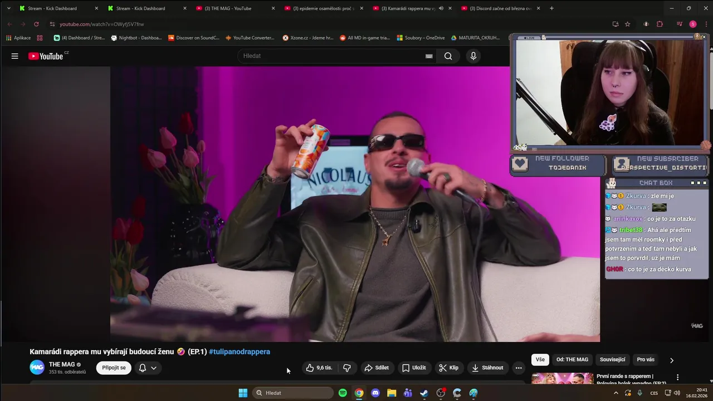Open the YouTube Converter bookmark
This screenshot has height=401, width=713.
tap(250, 38)
